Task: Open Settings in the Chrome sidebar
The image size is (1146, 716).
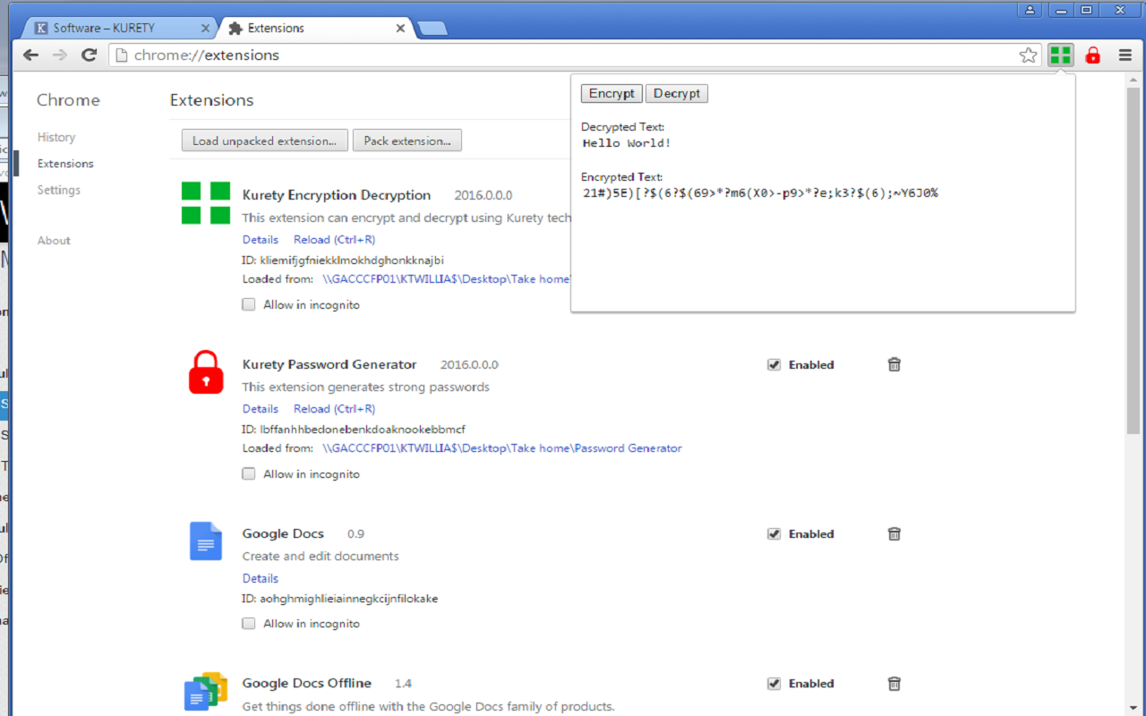Action: click(59, 190)
